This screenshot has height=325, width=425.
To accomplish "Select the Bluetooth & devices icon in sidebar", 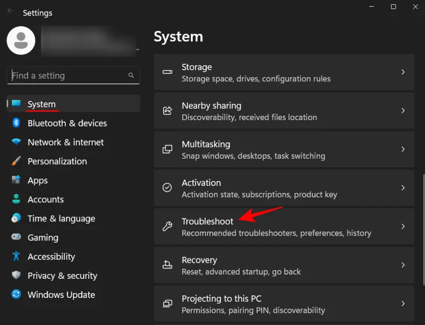I will pyautogui.click(x=15, y=123).
